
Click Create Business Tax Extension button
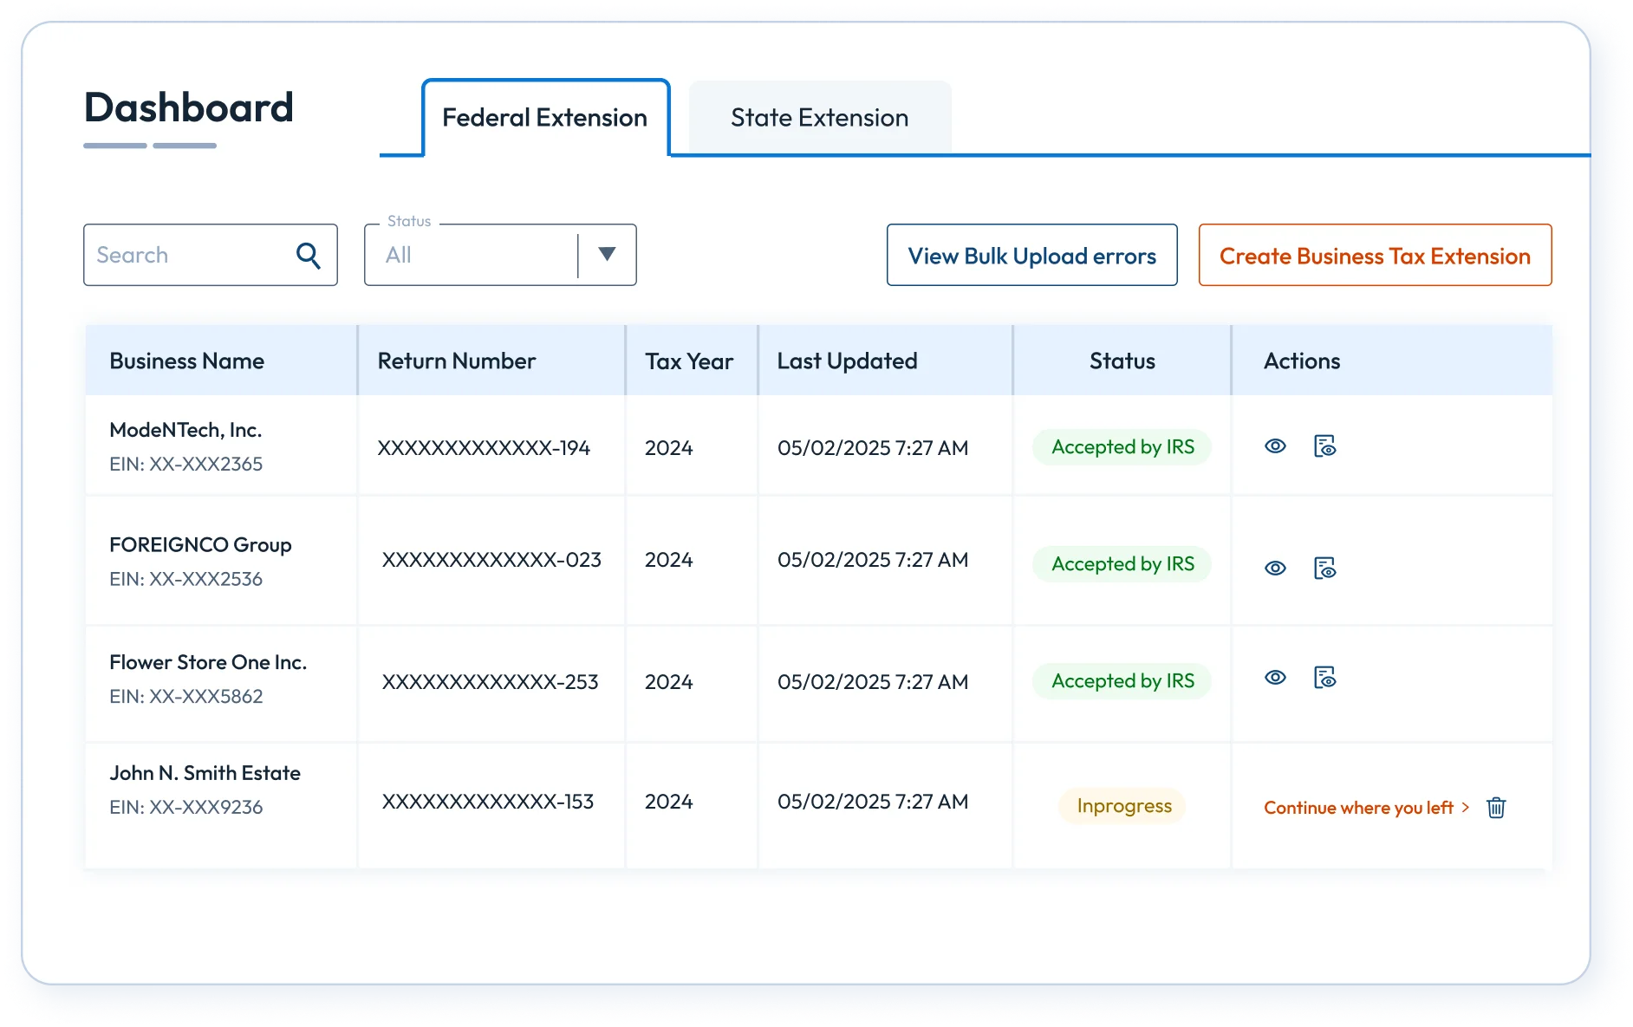point(1375,256)
